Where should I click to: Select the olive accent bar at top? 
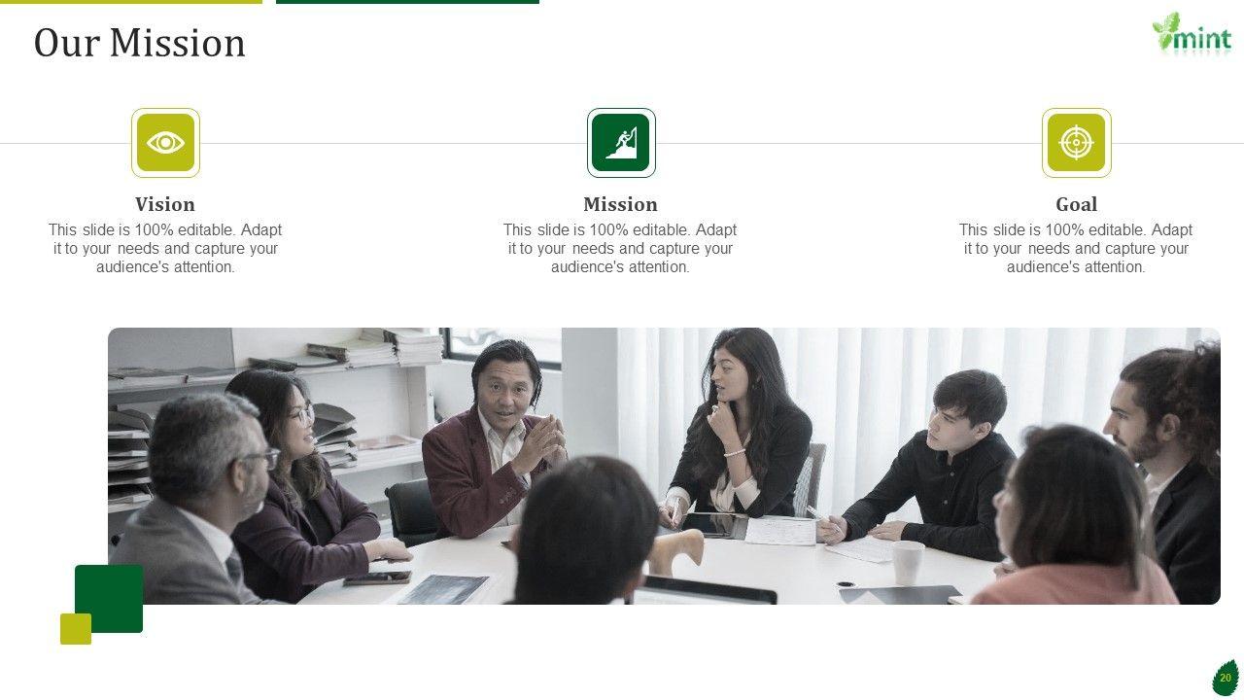131,2
